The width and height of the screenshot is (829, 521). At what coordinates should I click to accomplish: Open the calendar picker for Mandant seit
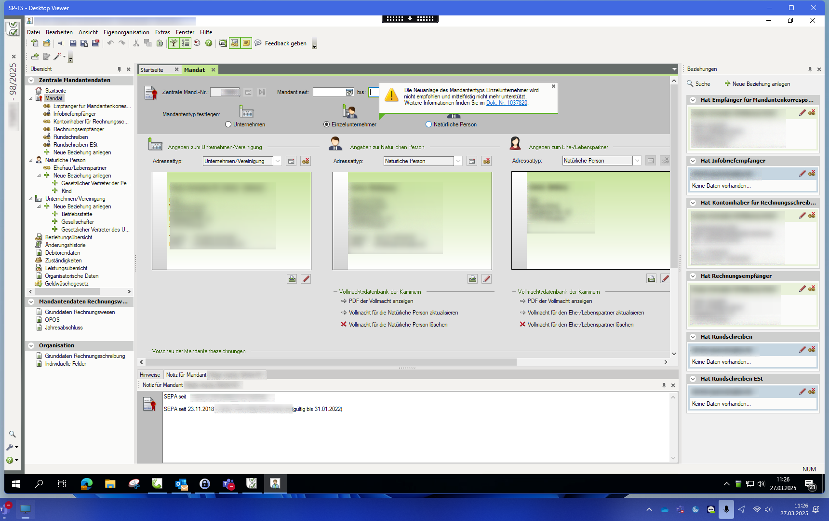[x=349, y=92]
